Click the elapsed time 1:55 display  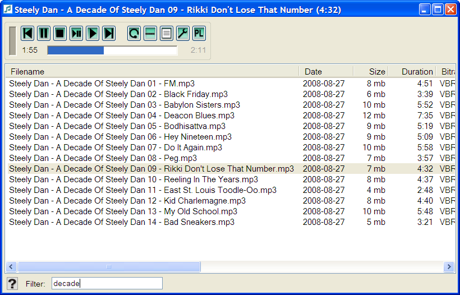tap(30, 50)
